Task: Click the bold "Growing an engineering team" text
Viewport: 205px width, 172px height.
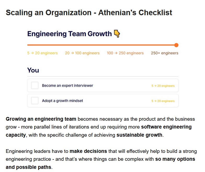Action: 41,119
